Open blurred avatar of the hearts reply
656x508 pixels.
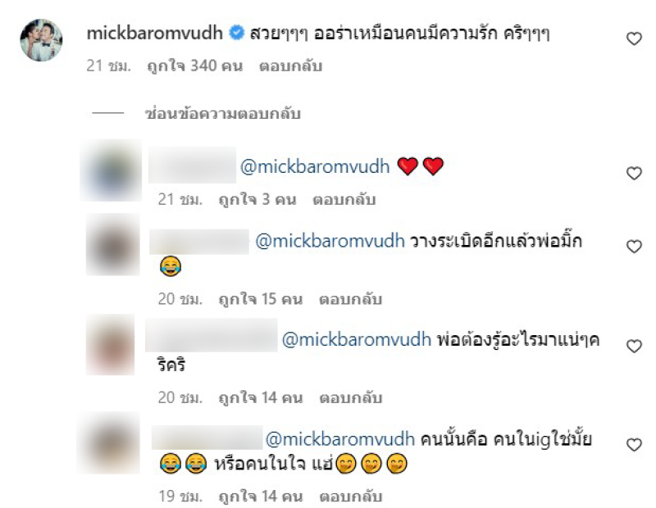pyautogui.click(x=112, y=170)
